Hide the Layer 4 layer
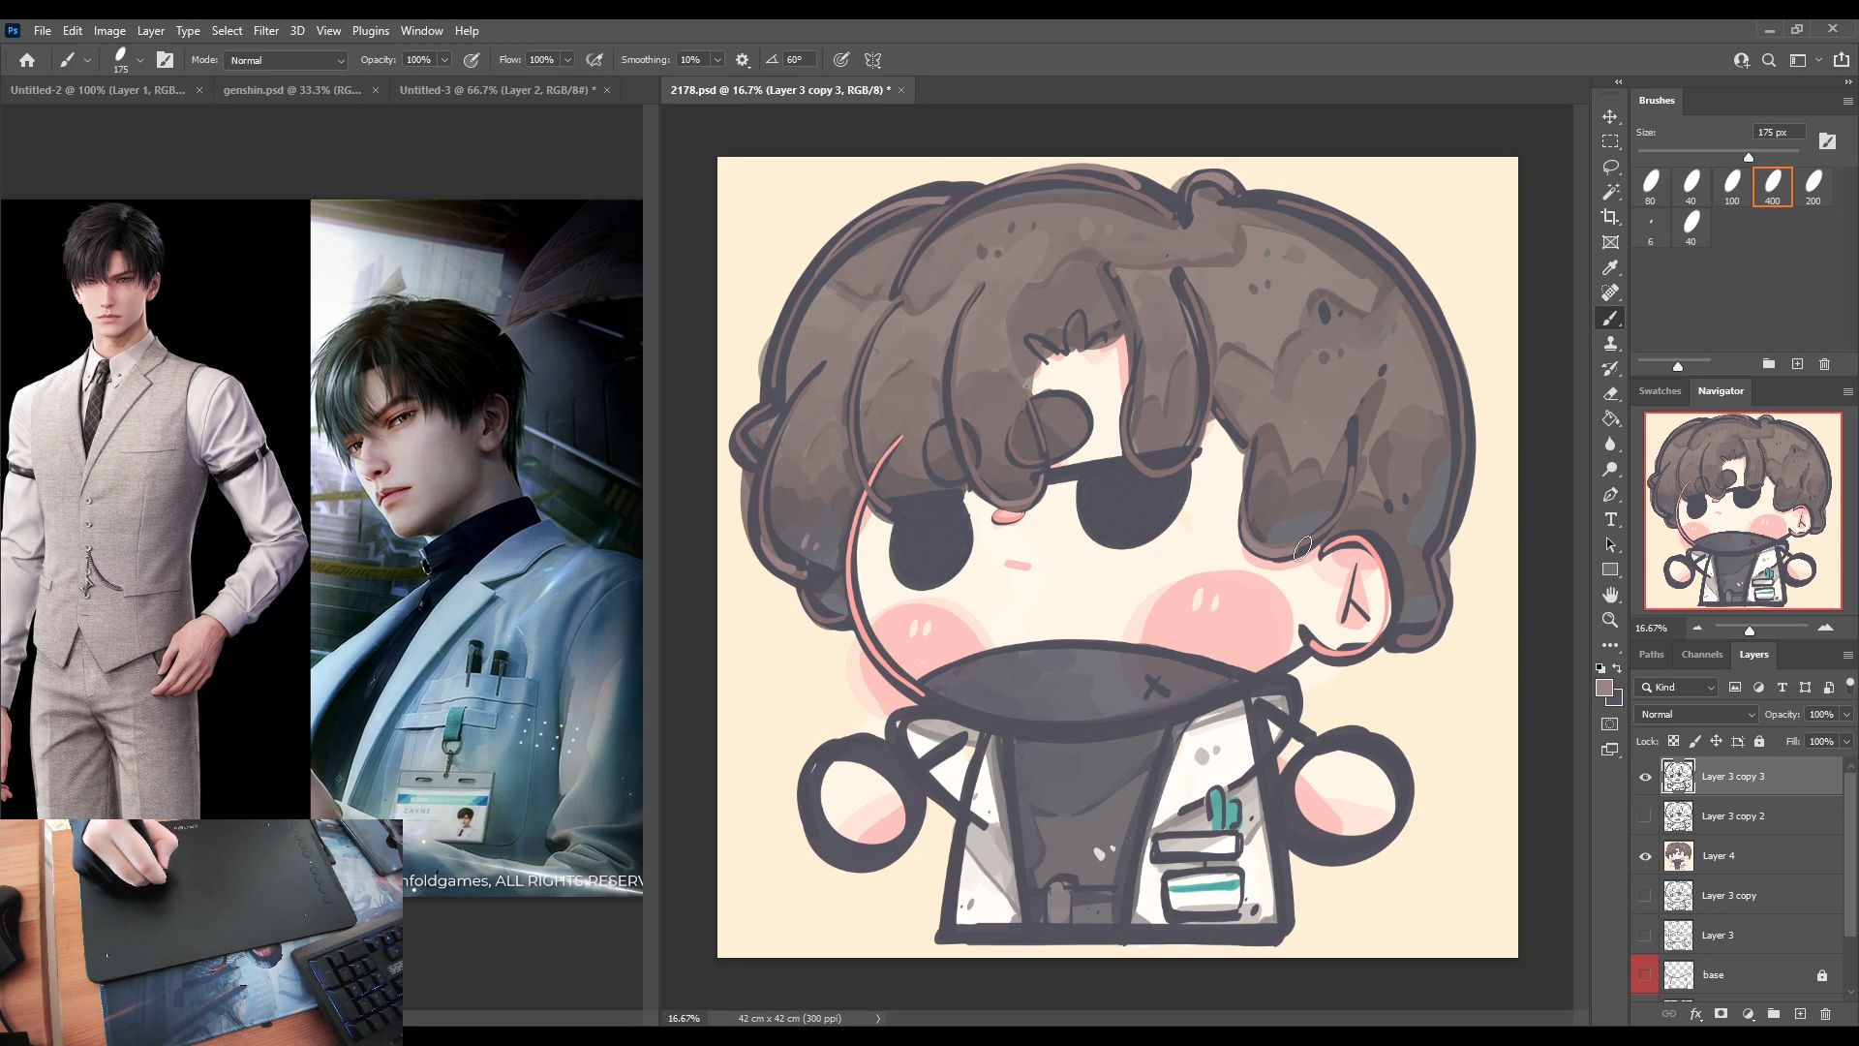Image resolution: width=1859 pixels, height=1046 pixels. pos(1645,856)
